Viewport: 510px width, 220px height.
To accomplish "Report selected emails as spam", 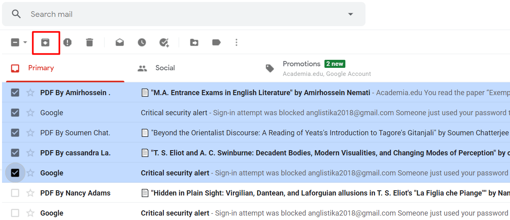I will [67, 42].
